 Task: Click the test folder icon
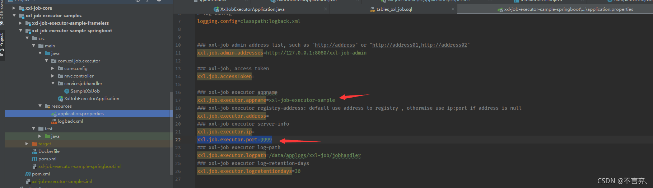click(41, 128)
